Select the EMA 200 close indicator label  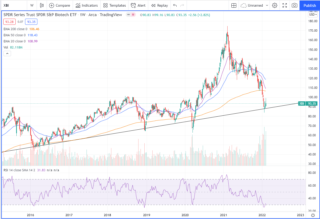tap(15, 29)
